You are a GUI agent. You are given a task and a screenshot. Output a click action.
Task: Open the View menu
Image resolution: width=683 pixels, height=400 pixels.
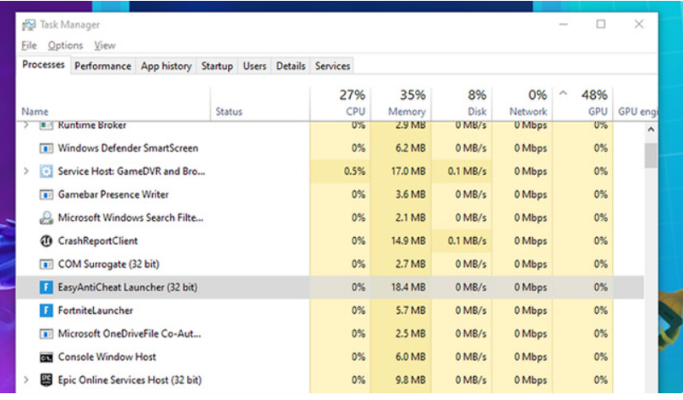tap(104, 45)
